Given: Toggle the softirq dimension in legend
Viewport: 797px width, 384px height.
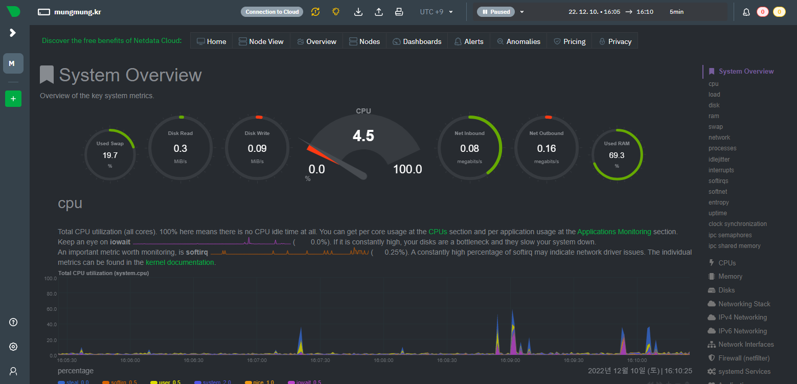Looking at the screenshot, I should pos(120,382).
